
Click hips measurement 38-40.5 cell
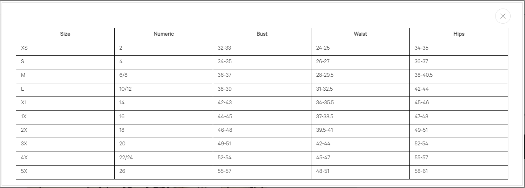[423, 75]
